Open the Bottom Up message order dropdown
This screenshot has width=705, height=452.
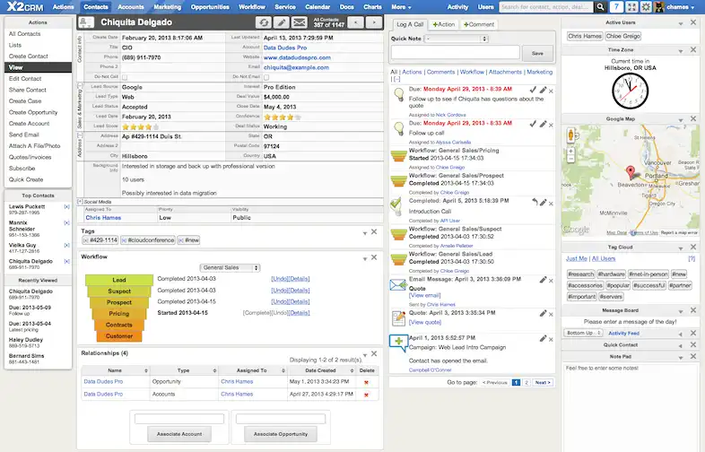pyautogui.click(x=583, y=334)
